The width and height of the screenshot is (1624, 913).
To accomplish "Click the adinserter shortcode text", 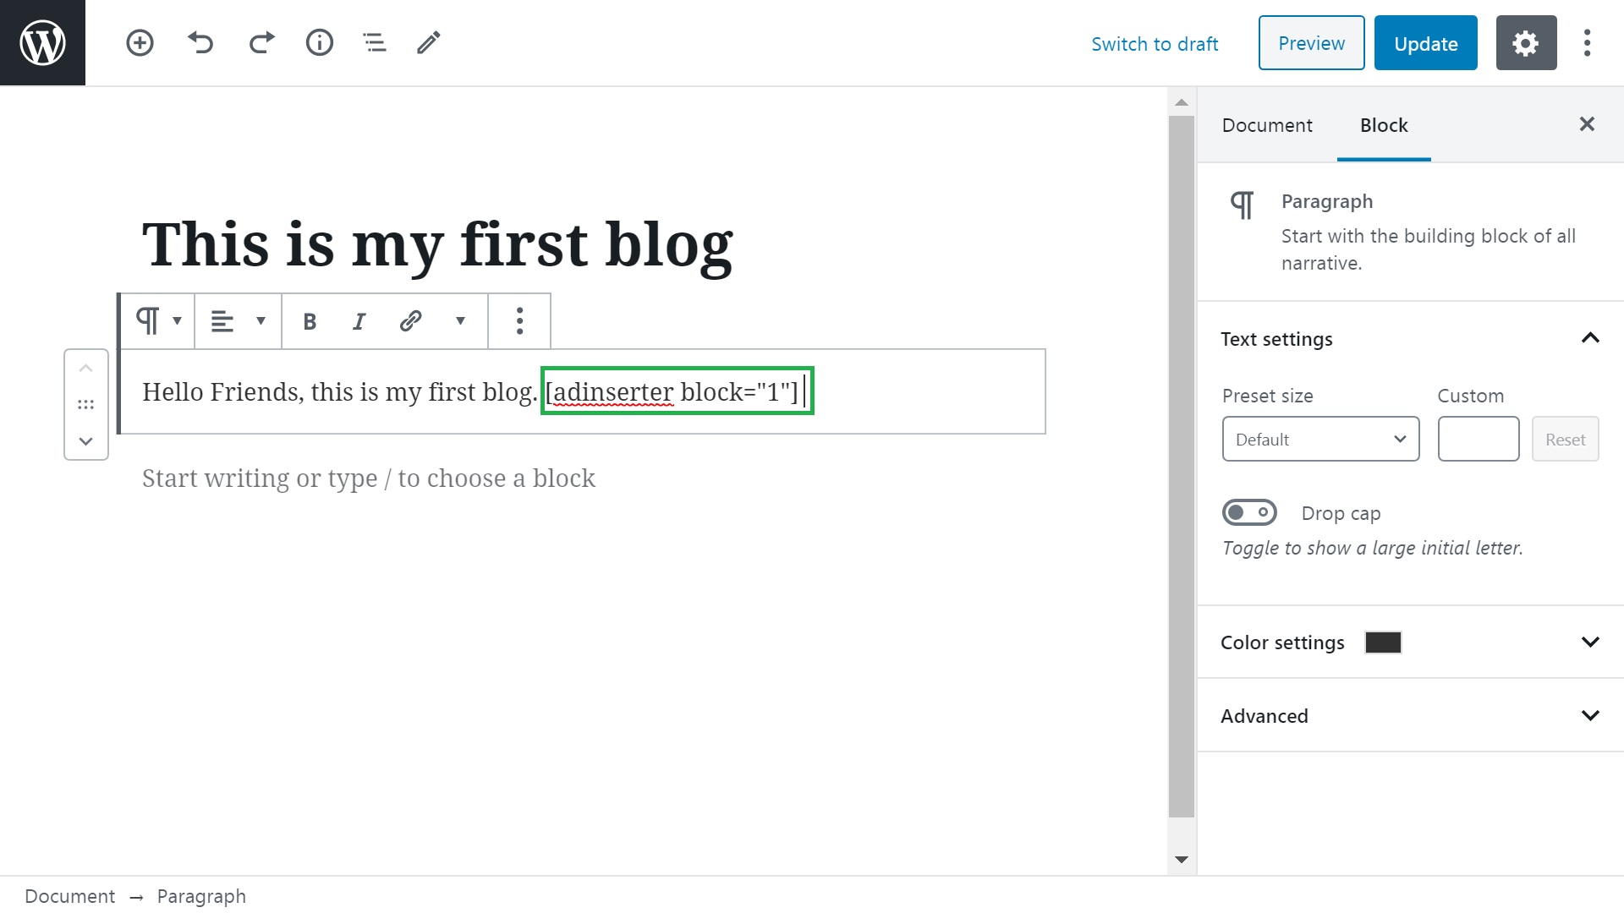I will pos(672,391).
